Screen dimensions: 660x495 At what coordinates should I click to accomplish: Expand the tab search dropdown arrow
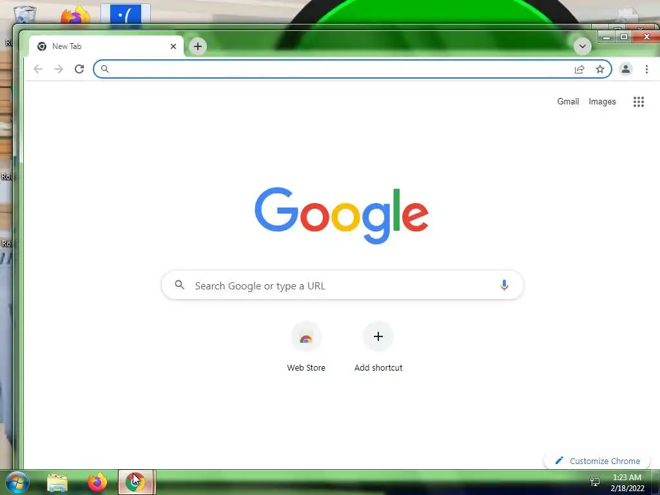coord(583,46)
